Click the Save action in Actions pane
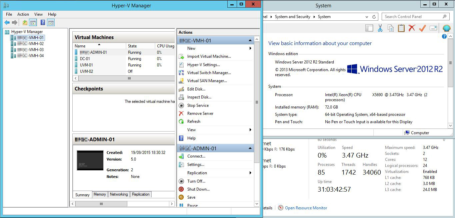The image size is (455, 218). 191,197
